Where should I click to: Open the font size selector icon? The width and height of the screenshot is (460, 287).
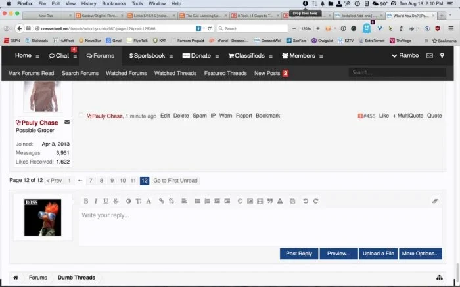pos(139,201)
